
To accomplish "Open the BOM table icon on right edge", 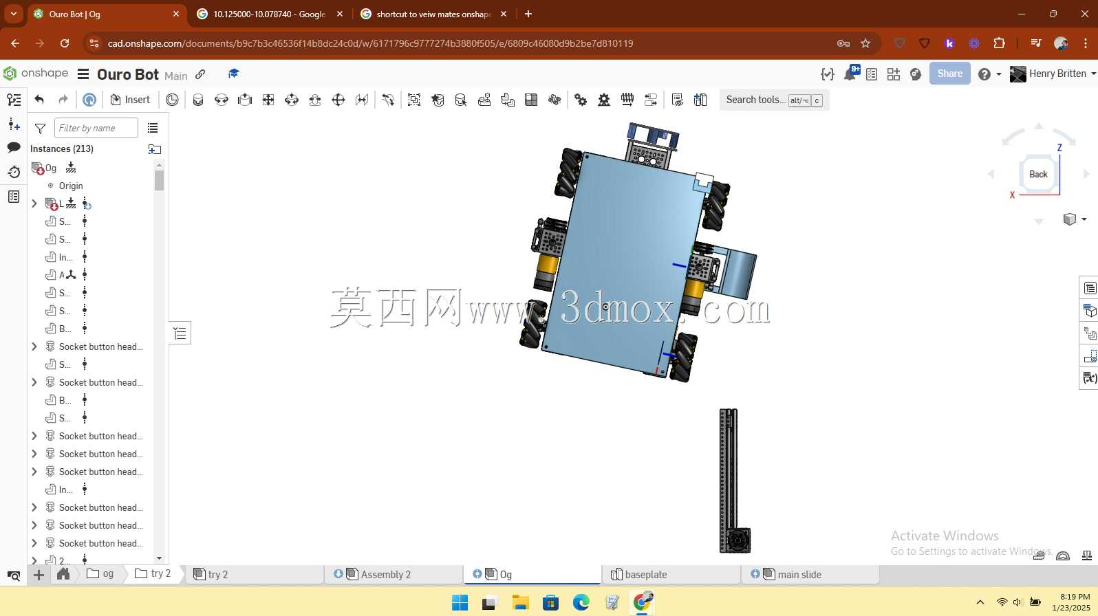I will 1090,288.
